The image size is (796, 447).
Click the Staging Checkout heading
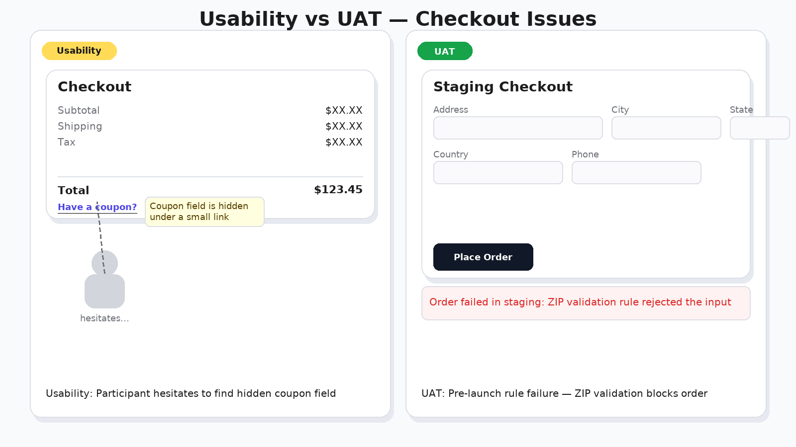pyautogui.click(x=502, y=86)
